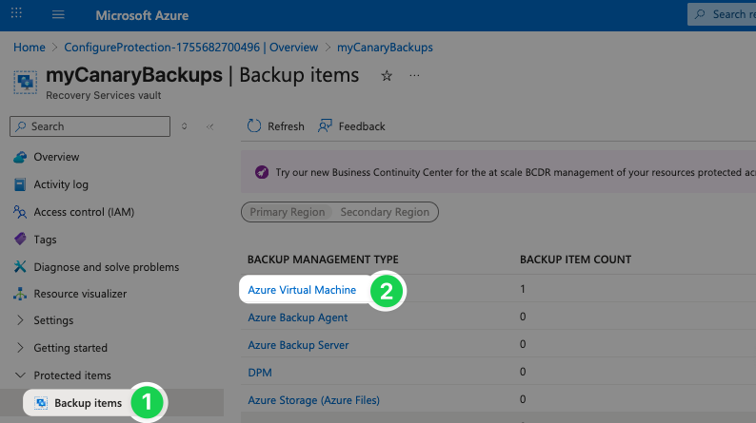Toggle expand/collapse all menu groups arrows
Screen dimensions: 756x423
tap(184, 126)
